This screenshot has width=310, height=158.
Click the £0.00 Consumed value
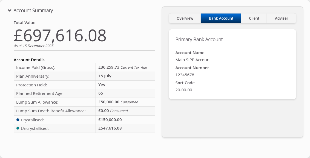[113, 111]
